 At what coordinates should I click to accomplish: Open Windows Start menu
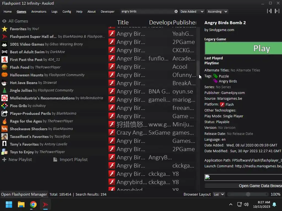pyautogui.click(x=9, y=204)
